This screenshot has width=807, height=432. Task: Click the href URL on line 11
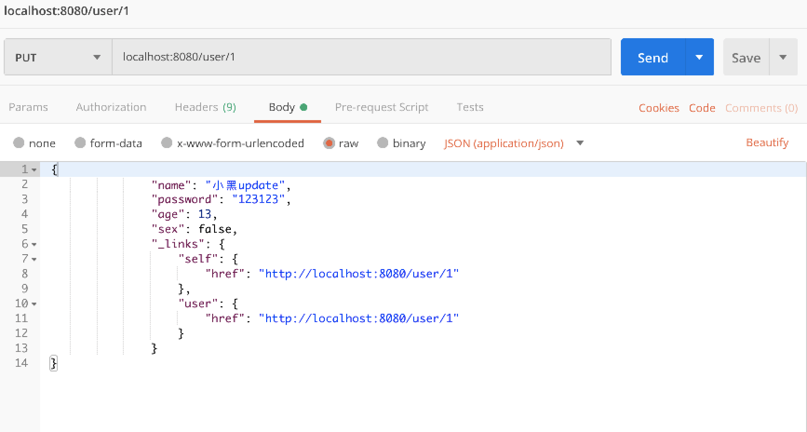pos(359,318)
